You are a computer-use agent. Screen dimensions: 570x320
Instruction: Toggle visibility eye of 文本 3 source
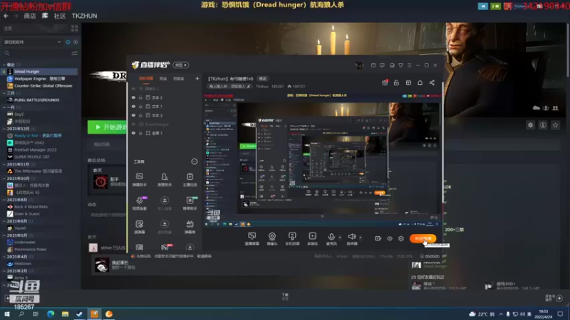pos(133,115)
